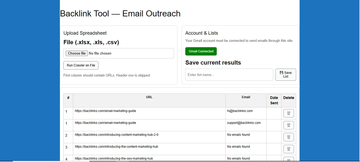Click the No file chosen text
This screenshot has width=360, height=162.
coord(100,53)
